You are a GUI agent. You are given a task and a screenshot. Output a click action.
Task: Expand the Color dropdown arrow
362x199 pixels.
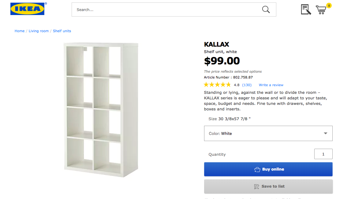click(x=325, y=133)
